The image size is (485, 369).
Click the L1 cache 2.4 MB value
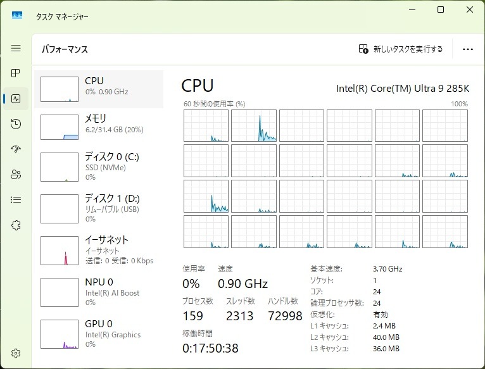point(384,326)
